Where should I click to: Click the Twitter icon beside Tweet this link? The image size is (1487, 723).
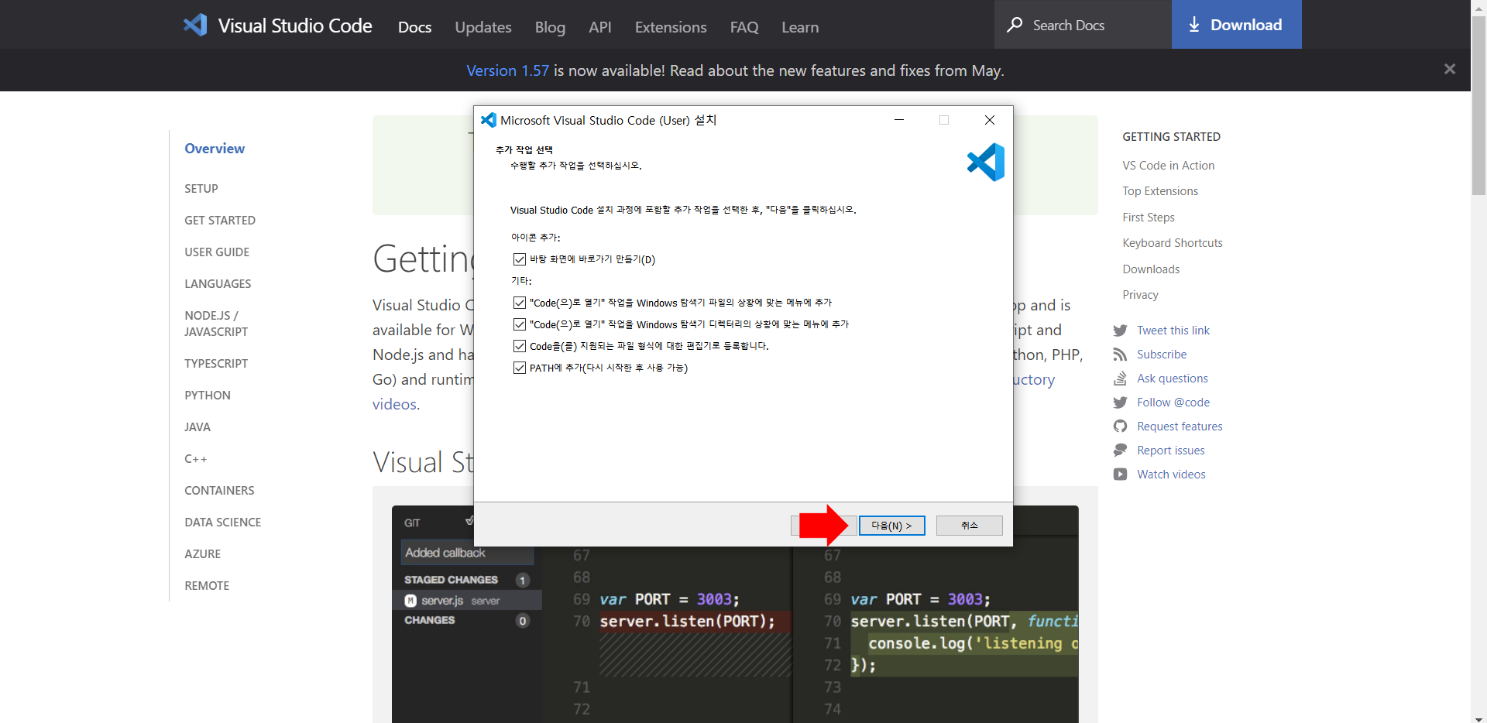tap(1120, 331)
